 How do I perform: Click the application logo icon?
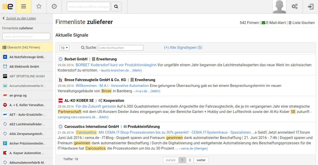coord(8,7)
